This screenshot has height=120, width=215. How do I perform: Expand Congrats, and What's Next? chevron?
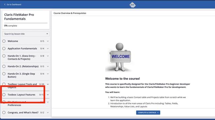48,113
